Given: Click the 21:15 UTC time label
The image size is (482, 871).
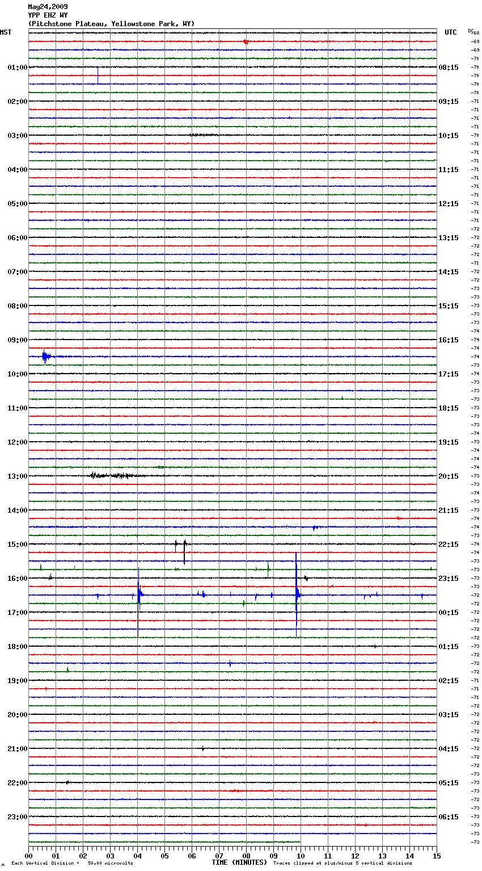Looking at the screenshot, I should [x=449, y=510].
